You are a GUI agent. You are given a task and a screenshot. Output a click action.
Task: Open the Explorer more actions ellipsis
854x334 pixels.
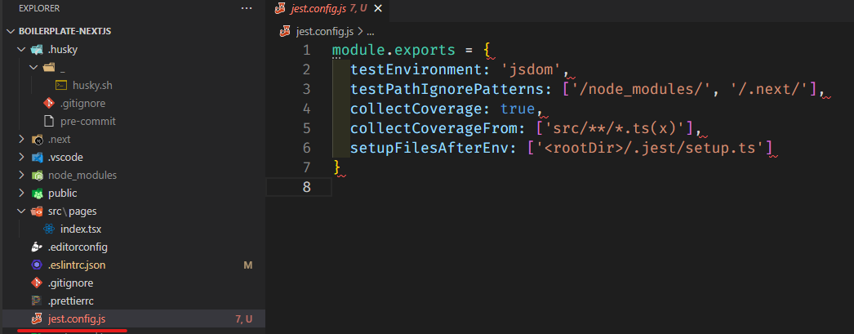(247, 8)
